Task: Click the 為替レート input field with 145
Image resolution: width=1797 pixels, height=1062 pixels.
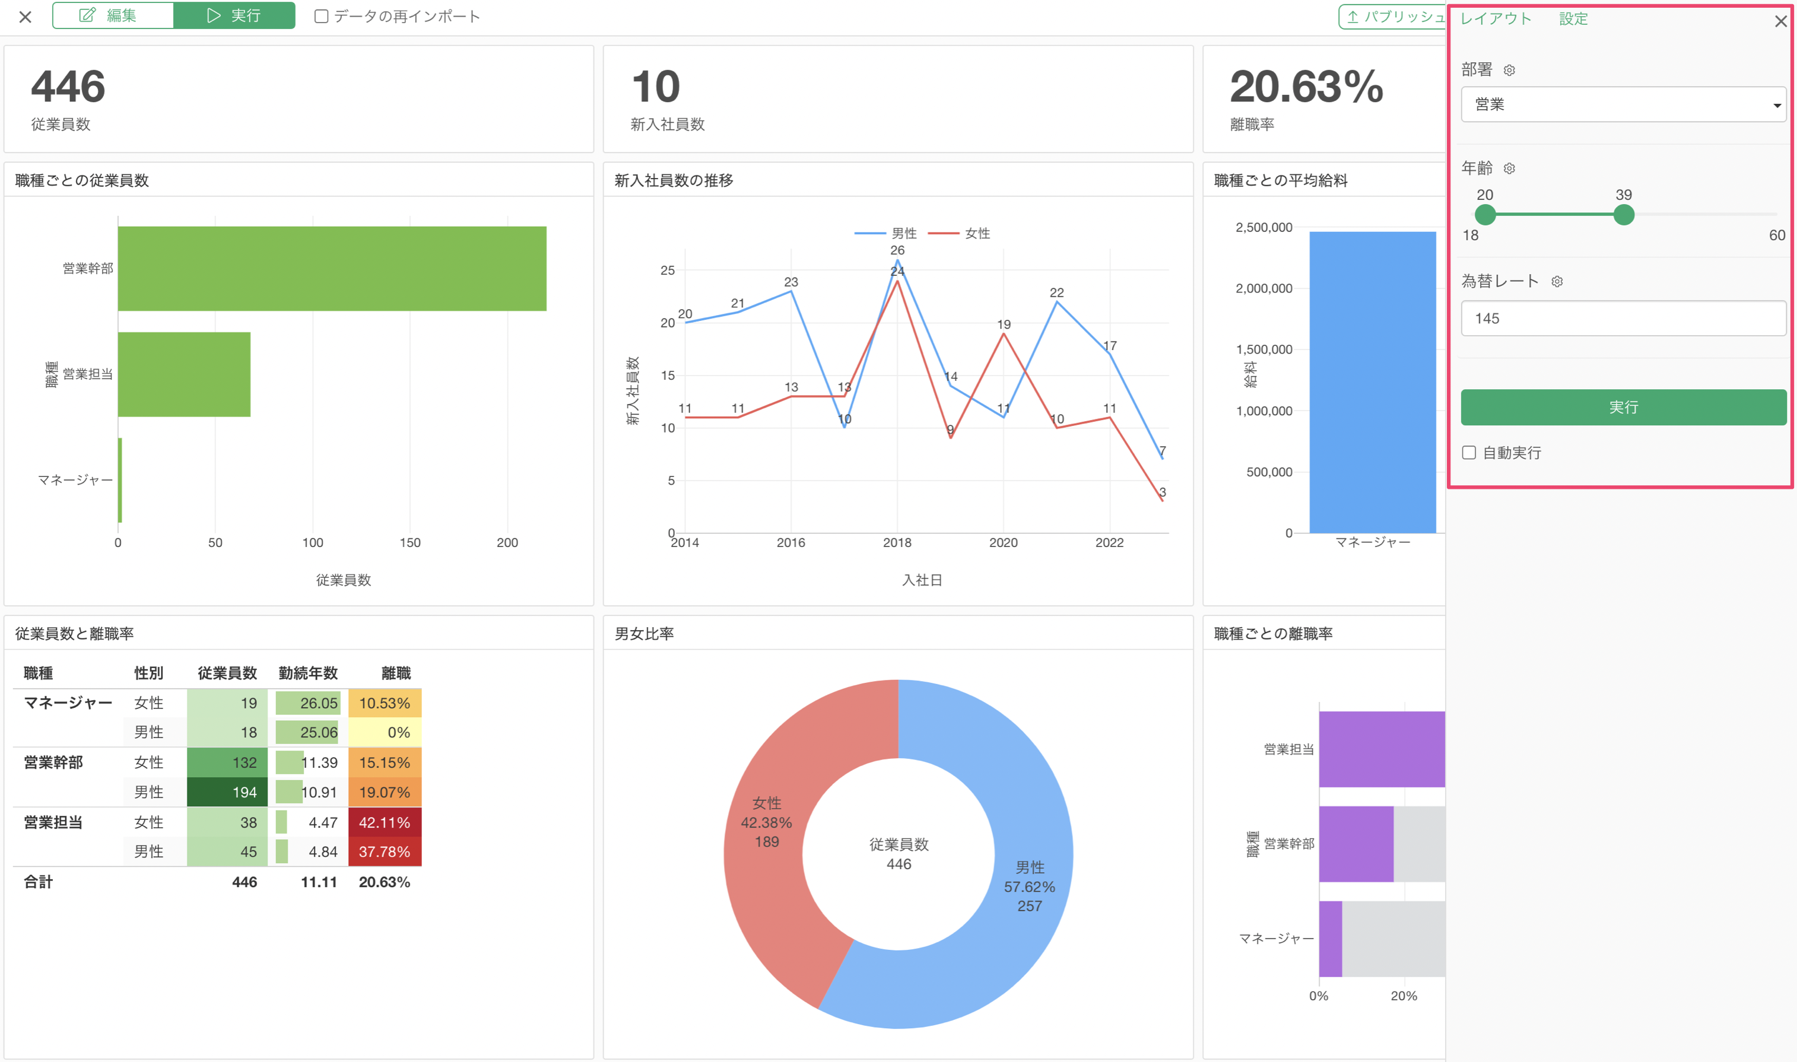Action: click(x=1622, y=319)
